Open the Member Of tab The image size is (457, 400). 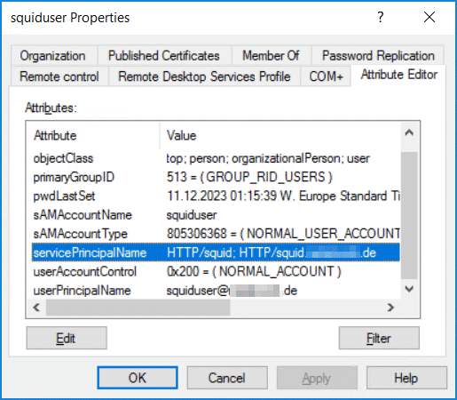271,55
